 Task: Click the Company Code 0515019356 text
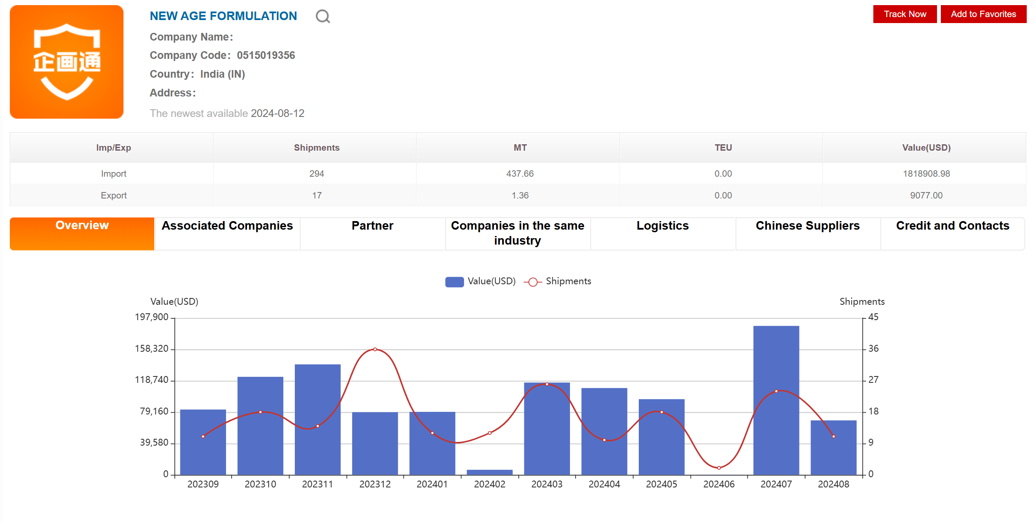click(x=222, y=55)
